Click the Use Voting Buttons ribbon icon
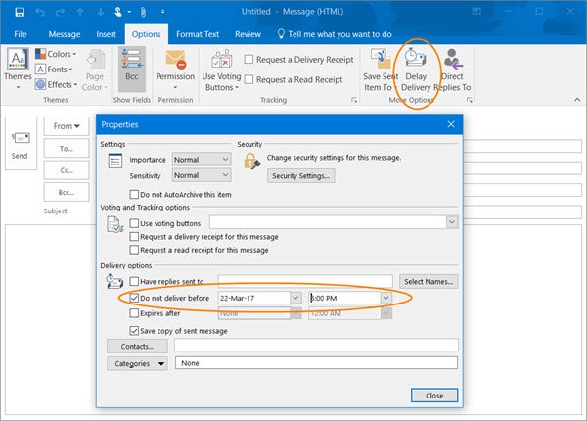 (220, 61)
